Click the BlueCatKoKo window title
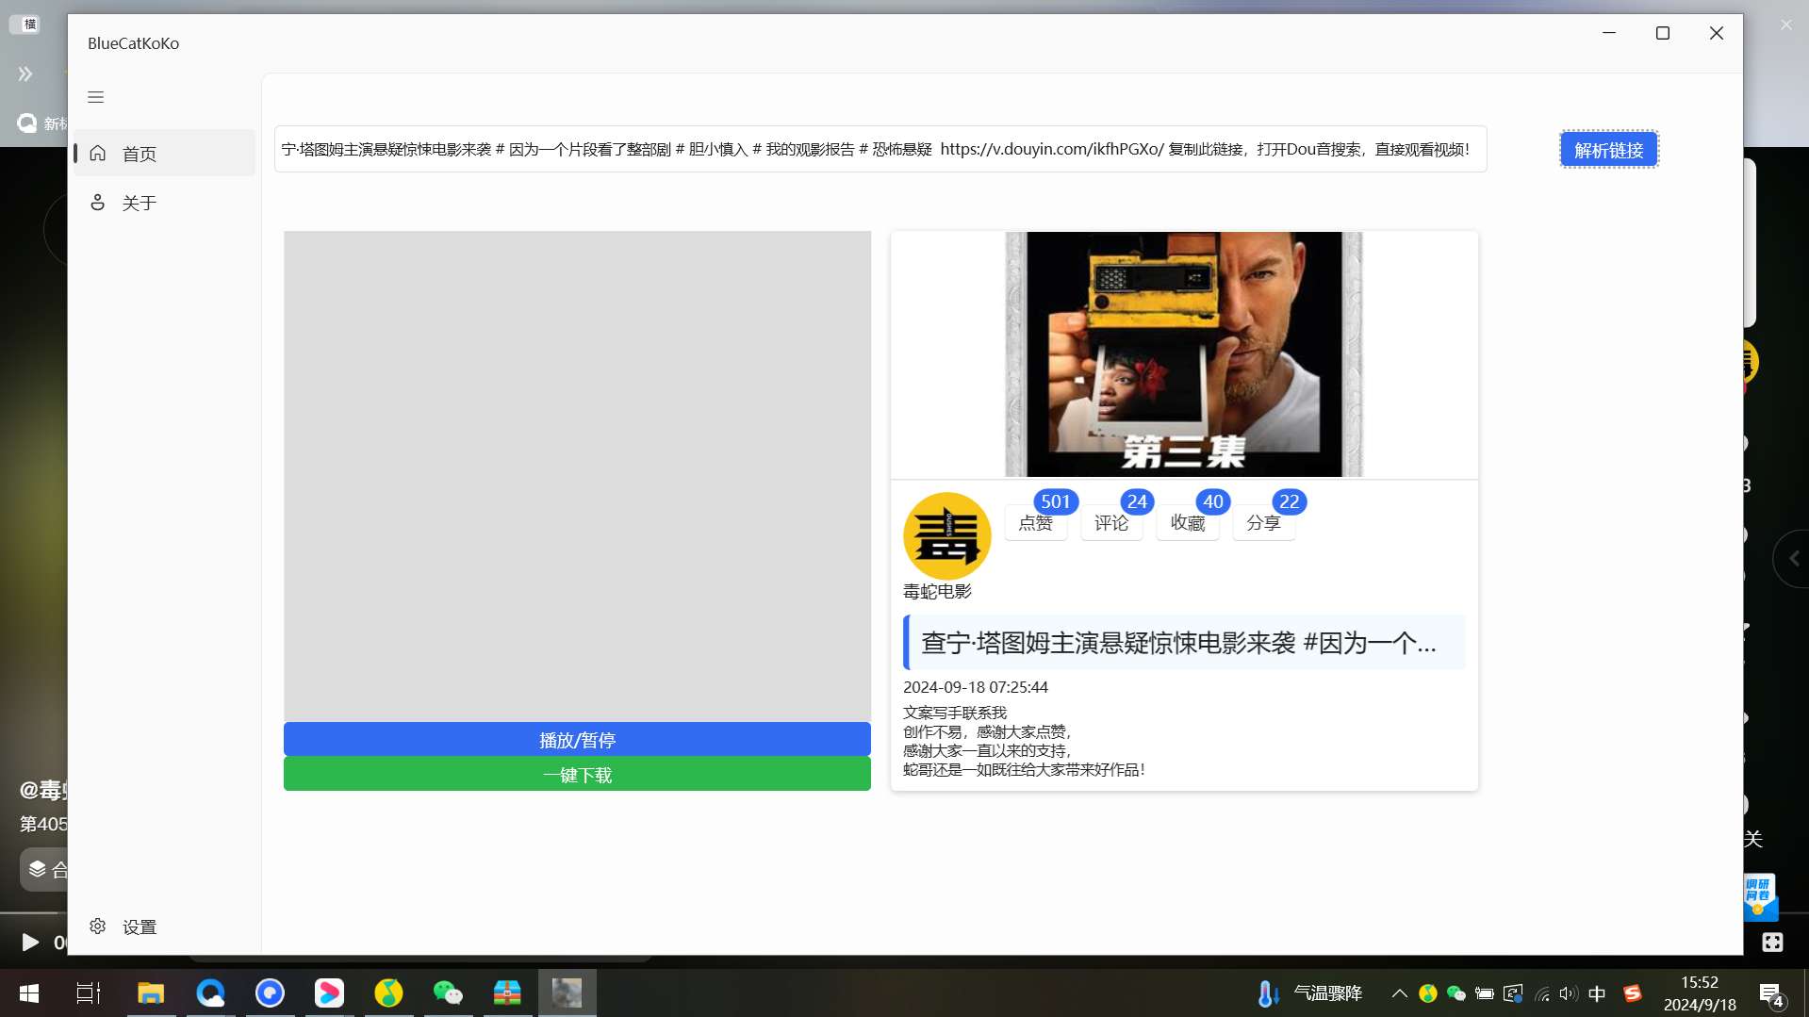Screen dimensions: 1809x1017 (x=133, y=43)
